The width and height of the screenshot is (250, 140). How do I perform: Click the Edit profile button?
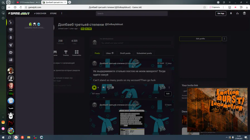tap(200, 39)
